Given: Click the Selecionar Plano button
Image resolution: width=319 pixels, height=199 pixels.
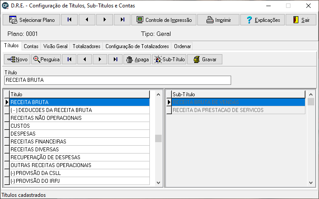Looking at the screenshot, I should coord(32,20).
